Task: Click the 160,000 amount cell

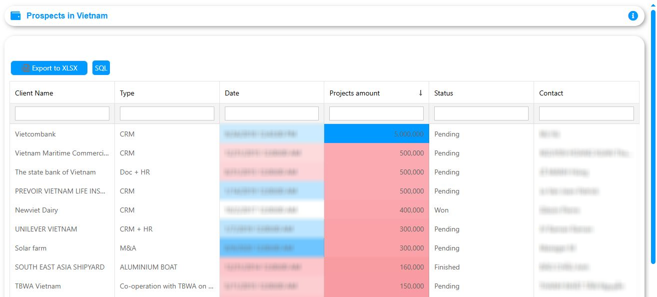Action: pos(377,267)
